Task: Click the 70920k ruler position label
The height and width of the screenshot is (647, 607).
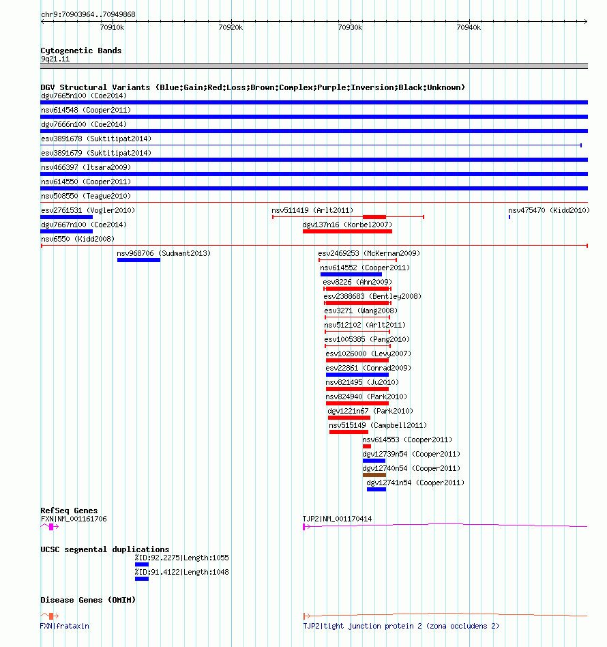Action: (231, 28)
